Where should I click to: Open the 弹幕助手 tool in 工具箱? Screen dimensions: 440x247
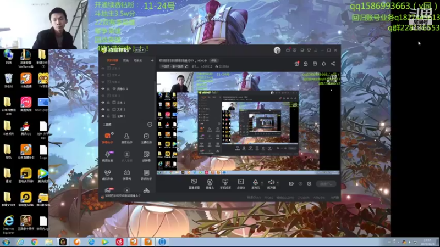pos(107,138)
